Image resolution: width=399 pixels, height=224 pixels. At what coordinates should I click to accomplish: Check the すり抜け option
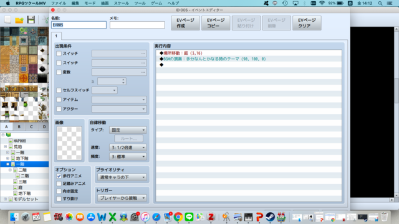point(59,198)
